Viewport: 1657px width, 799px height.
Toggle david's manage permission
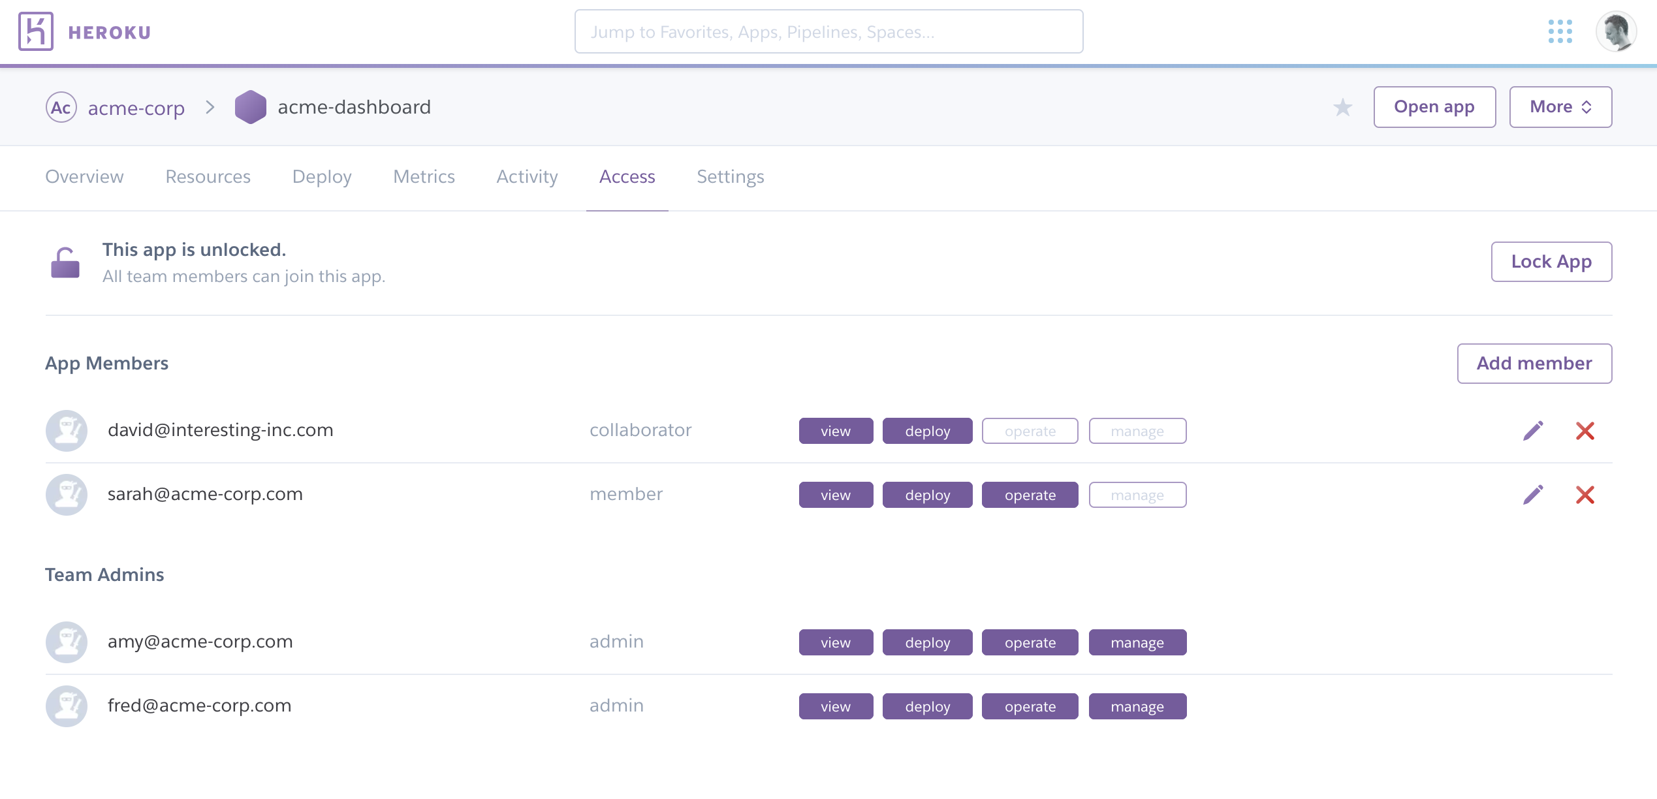click(1138, 431)
